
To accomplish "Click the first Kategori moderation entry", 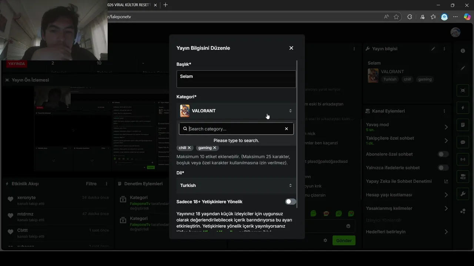I will 144,203.
